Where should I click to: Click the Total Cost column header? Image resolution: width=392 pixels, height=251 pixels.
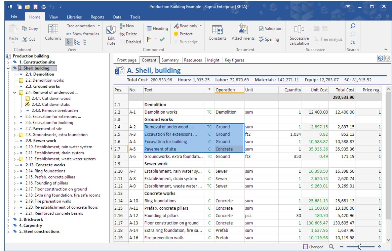pos(342,90)
